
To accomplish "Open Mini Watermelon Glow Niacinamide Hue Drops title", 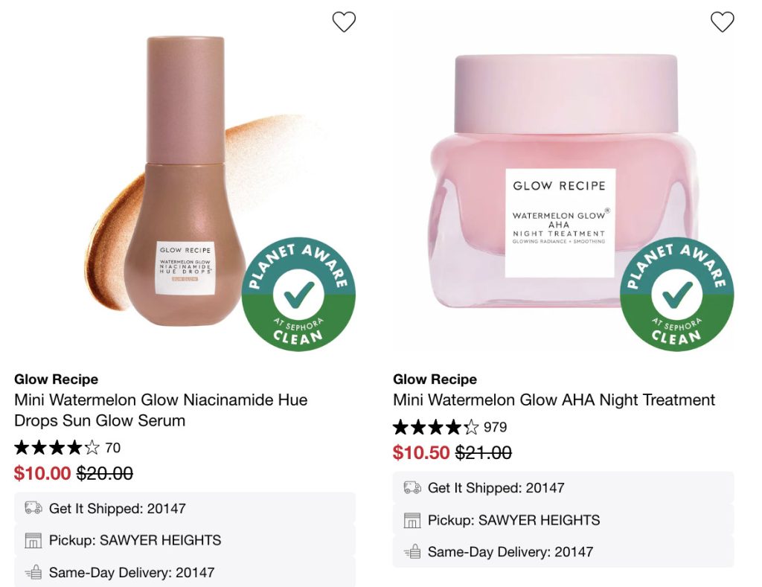I will click(161, 410).
